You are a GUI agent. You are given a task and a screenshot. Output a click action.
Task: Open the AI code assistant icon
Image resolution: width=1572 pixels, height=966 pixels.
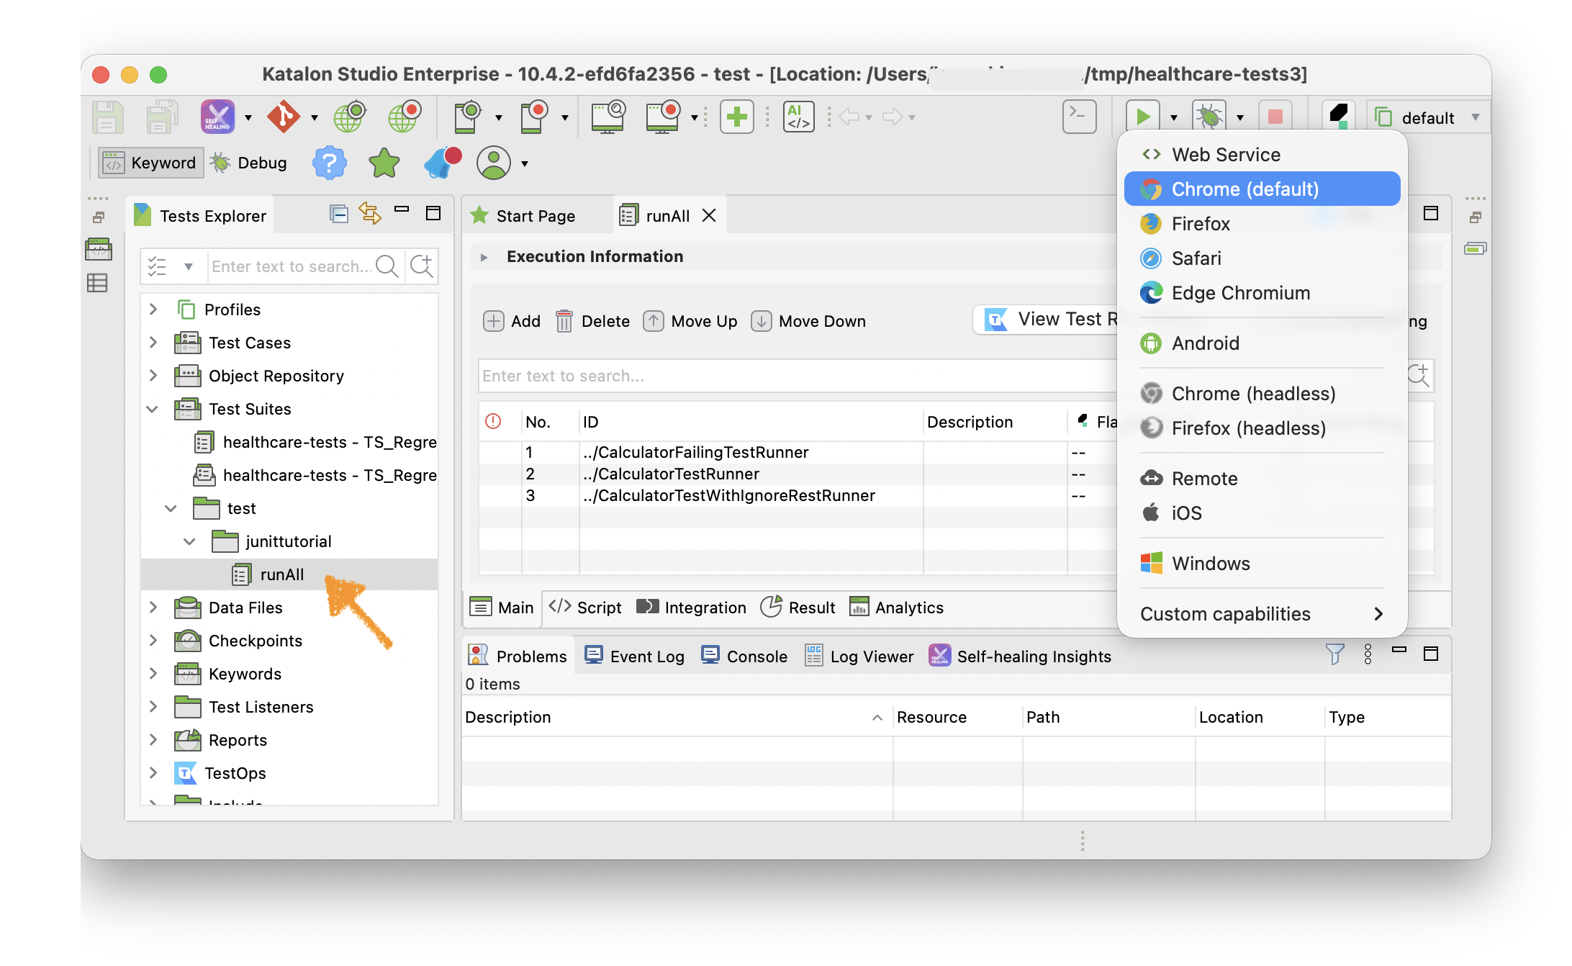(799, 117)
